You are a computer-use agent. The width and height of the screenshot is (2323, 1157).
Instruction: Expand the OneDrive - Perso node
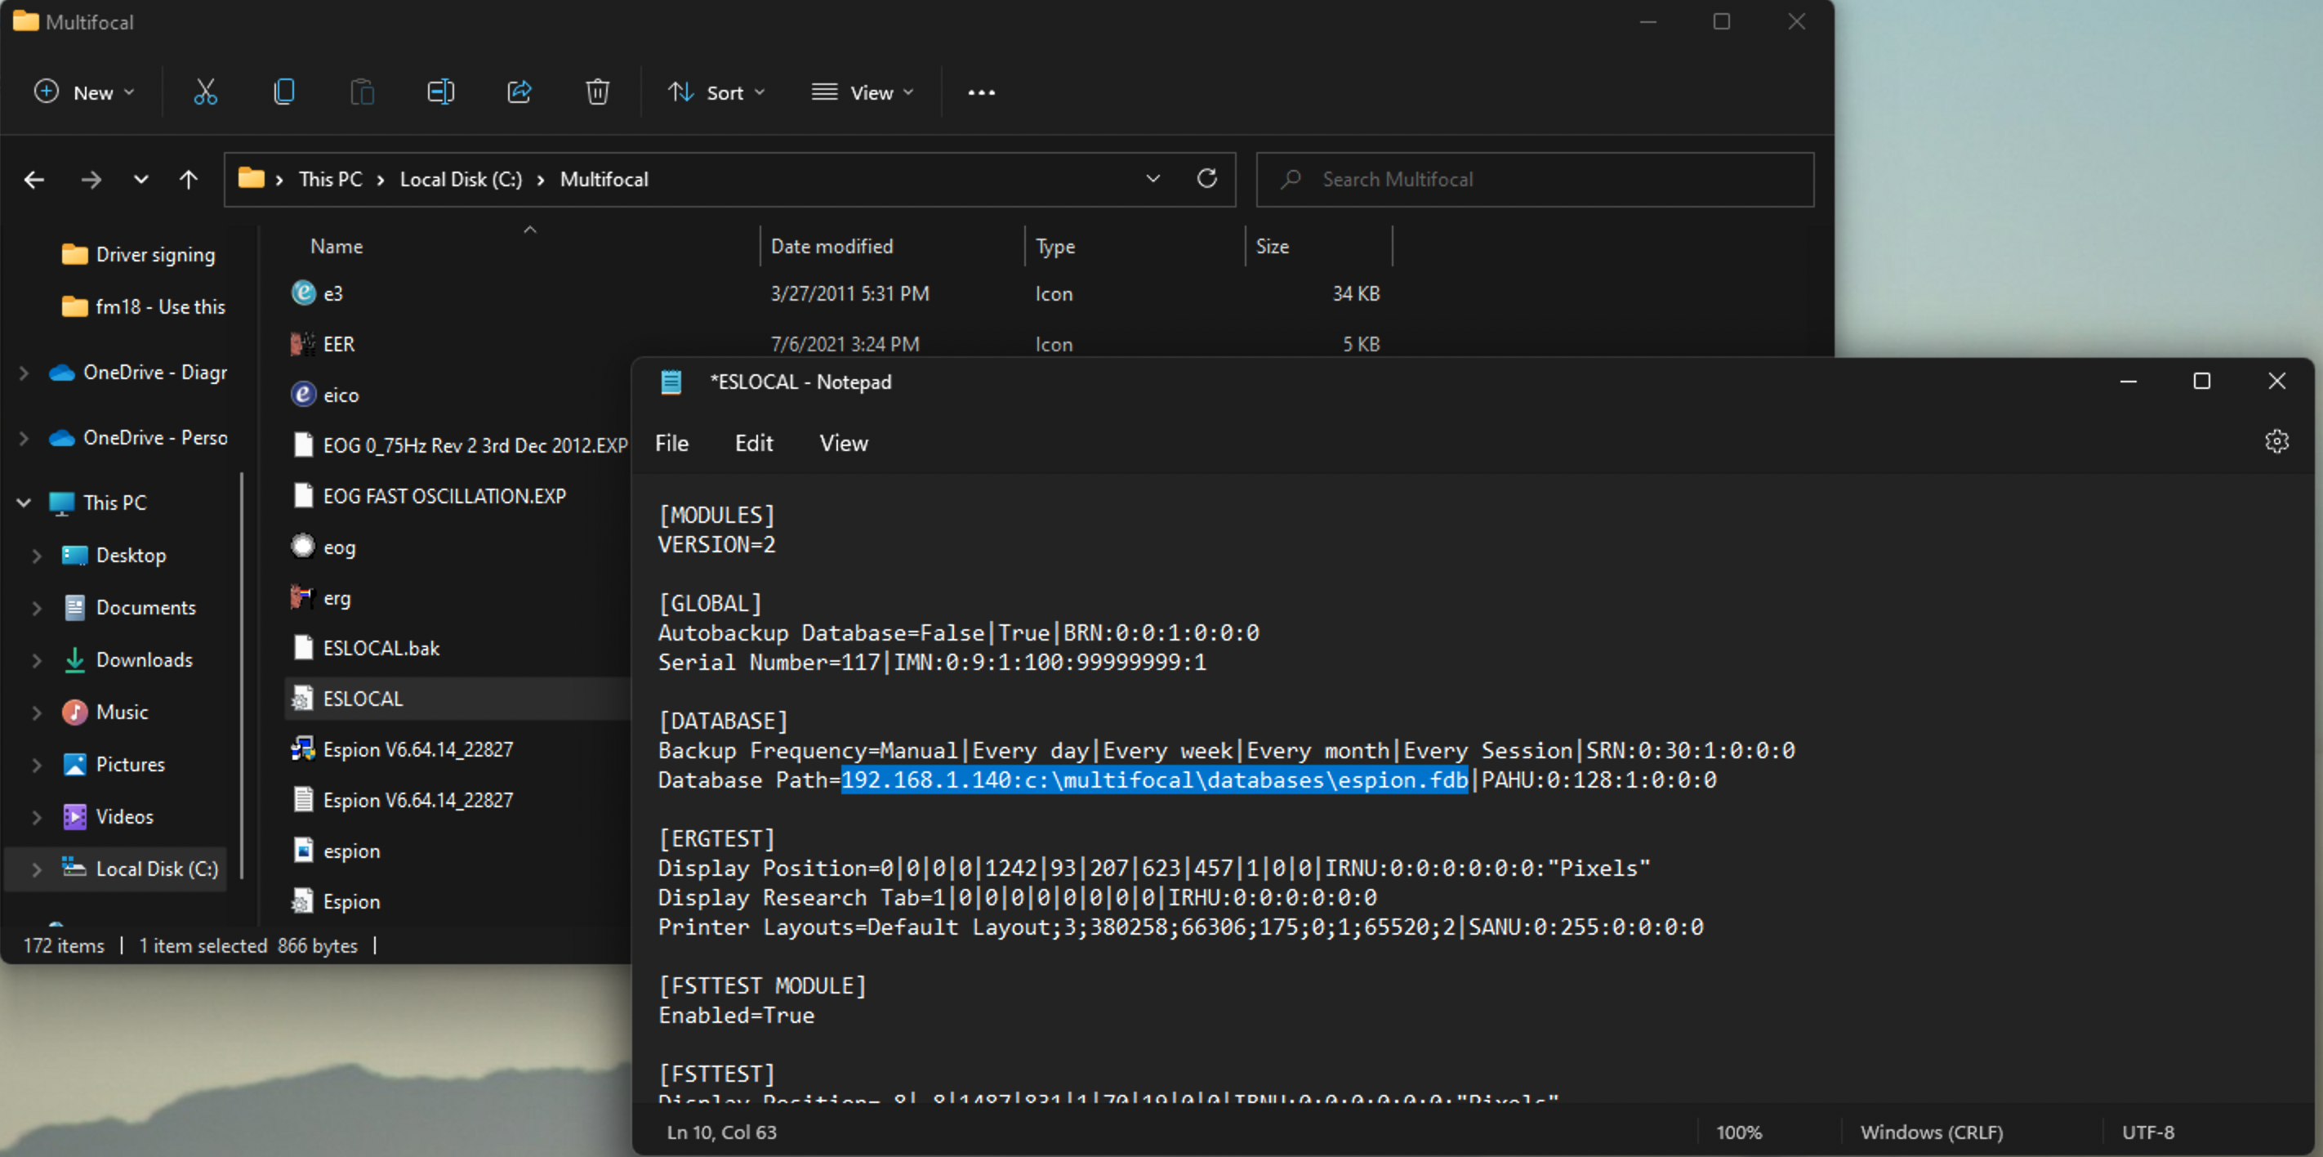click(x=25, y=437)
